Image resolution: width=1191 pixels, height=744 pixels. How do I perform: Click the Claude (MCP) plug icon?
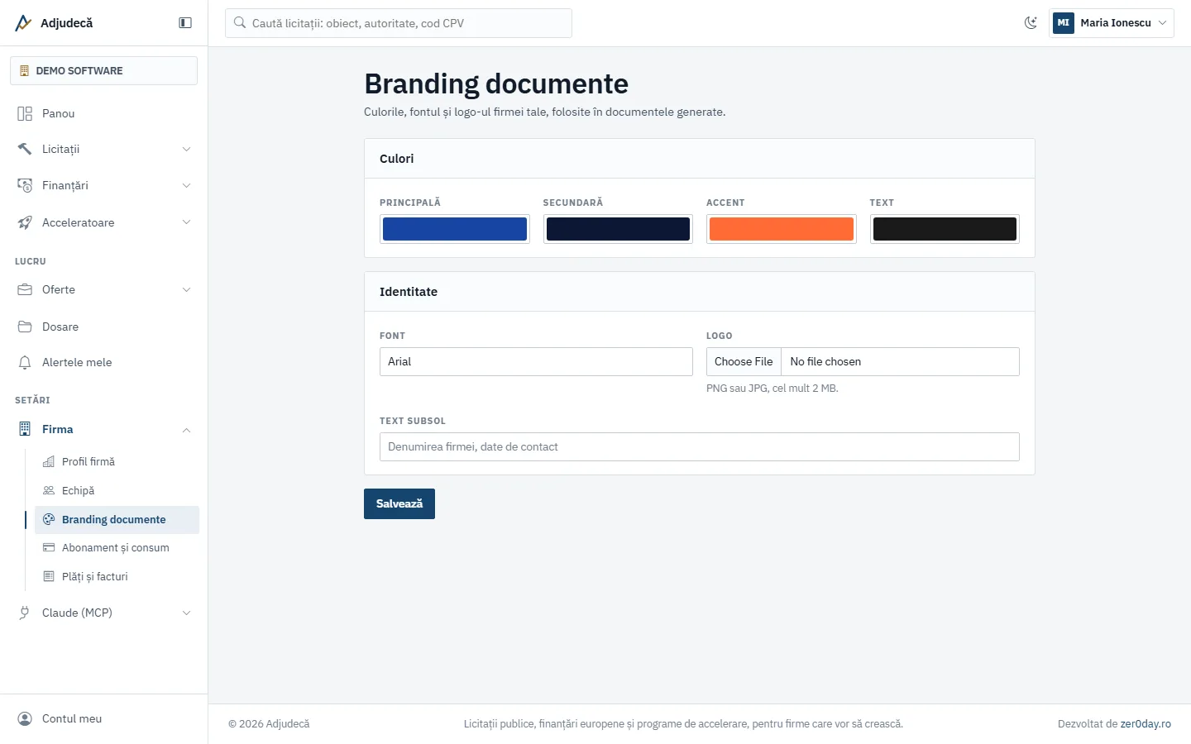pyautogui.click(x=25, y=613)
